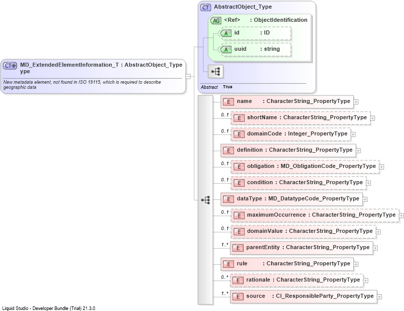
Task: Select the 1..* cardinality of parentEntity
Action: [225, 245]
